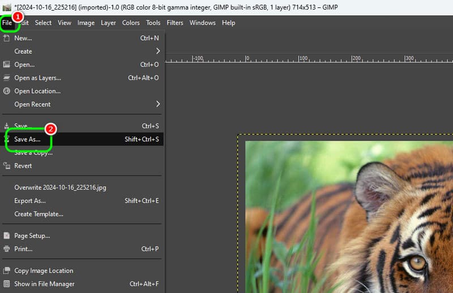Click the Revert icon

coord(7,166)
